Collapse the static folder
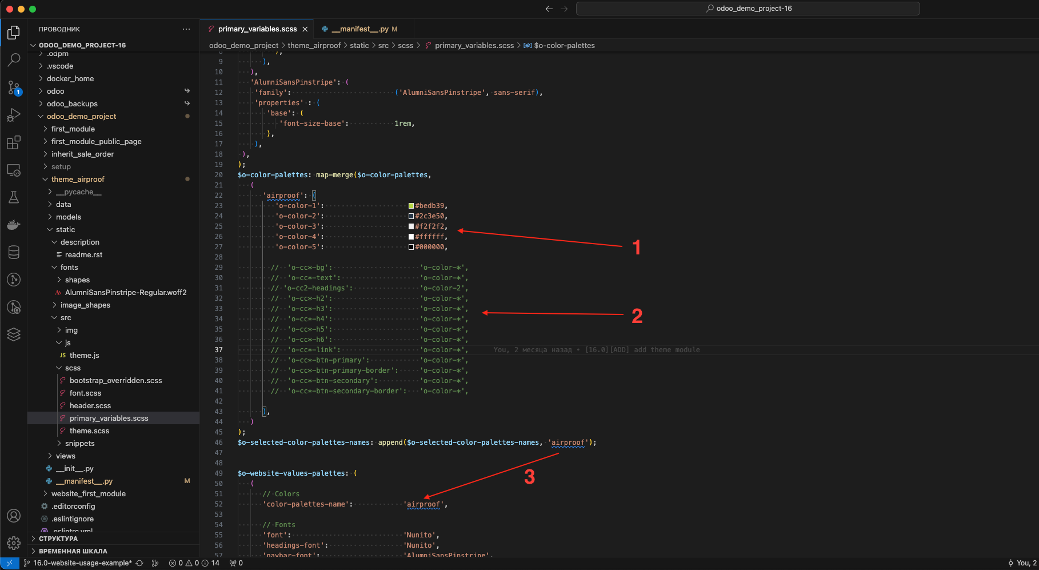Screen dimensions: 1039x570 point(65,230)
